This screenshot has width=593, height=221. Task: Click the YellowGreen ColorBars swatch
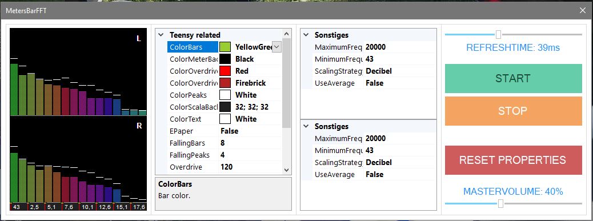tap(225, 47)
